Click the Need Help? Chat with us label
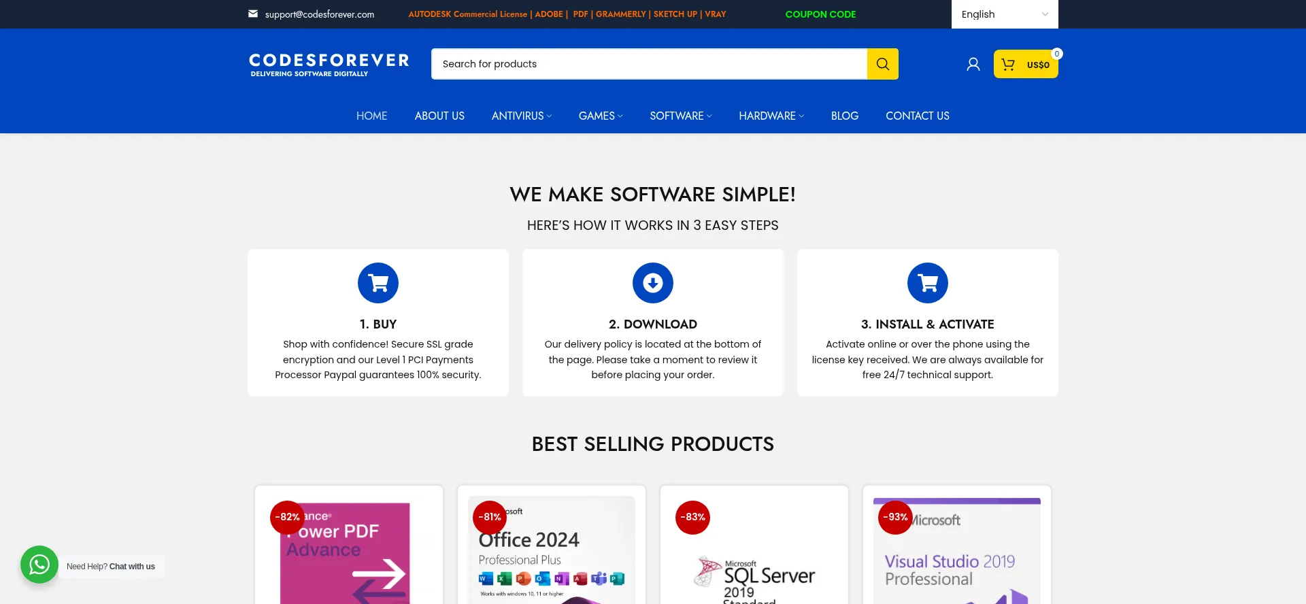The height and width of the screenshot is (604, 1306). (111, 567)
